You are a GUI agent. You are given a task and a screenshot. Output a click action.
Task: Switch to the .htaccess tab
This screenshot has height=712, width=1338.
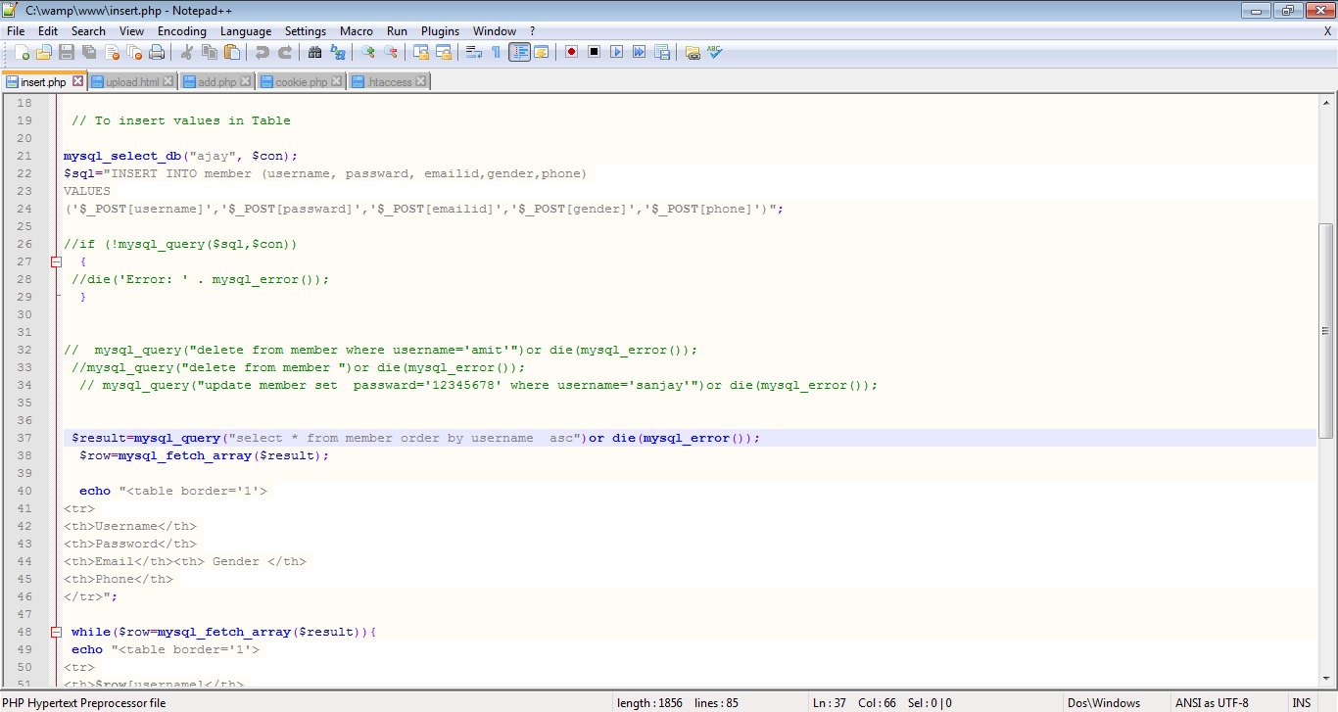tap(389, 82)
